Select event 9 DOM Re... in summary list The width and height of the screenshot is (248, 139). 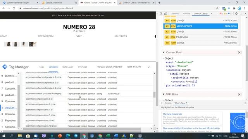pos(9,76)
